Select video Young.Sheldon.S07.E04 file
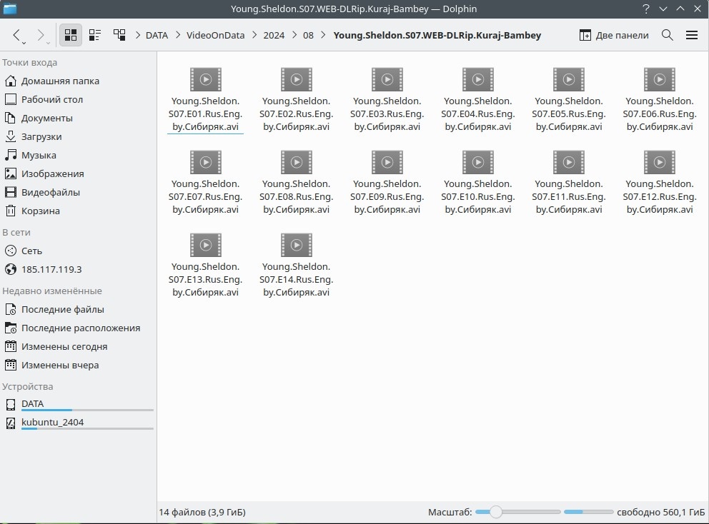This screenshot has height=524, width=709. (x=478, y=100)
